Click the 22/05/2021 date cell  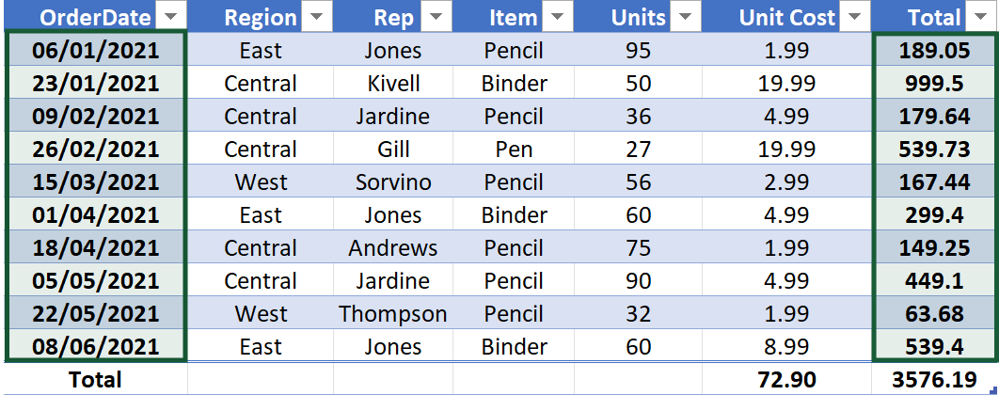tap(96, 313)
